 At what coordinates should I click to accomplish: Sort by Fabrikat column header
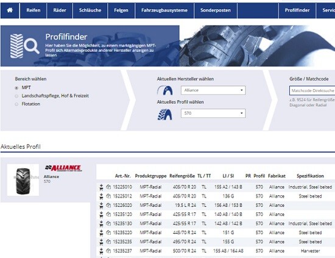pyautogui.click(x=277, y=176)
